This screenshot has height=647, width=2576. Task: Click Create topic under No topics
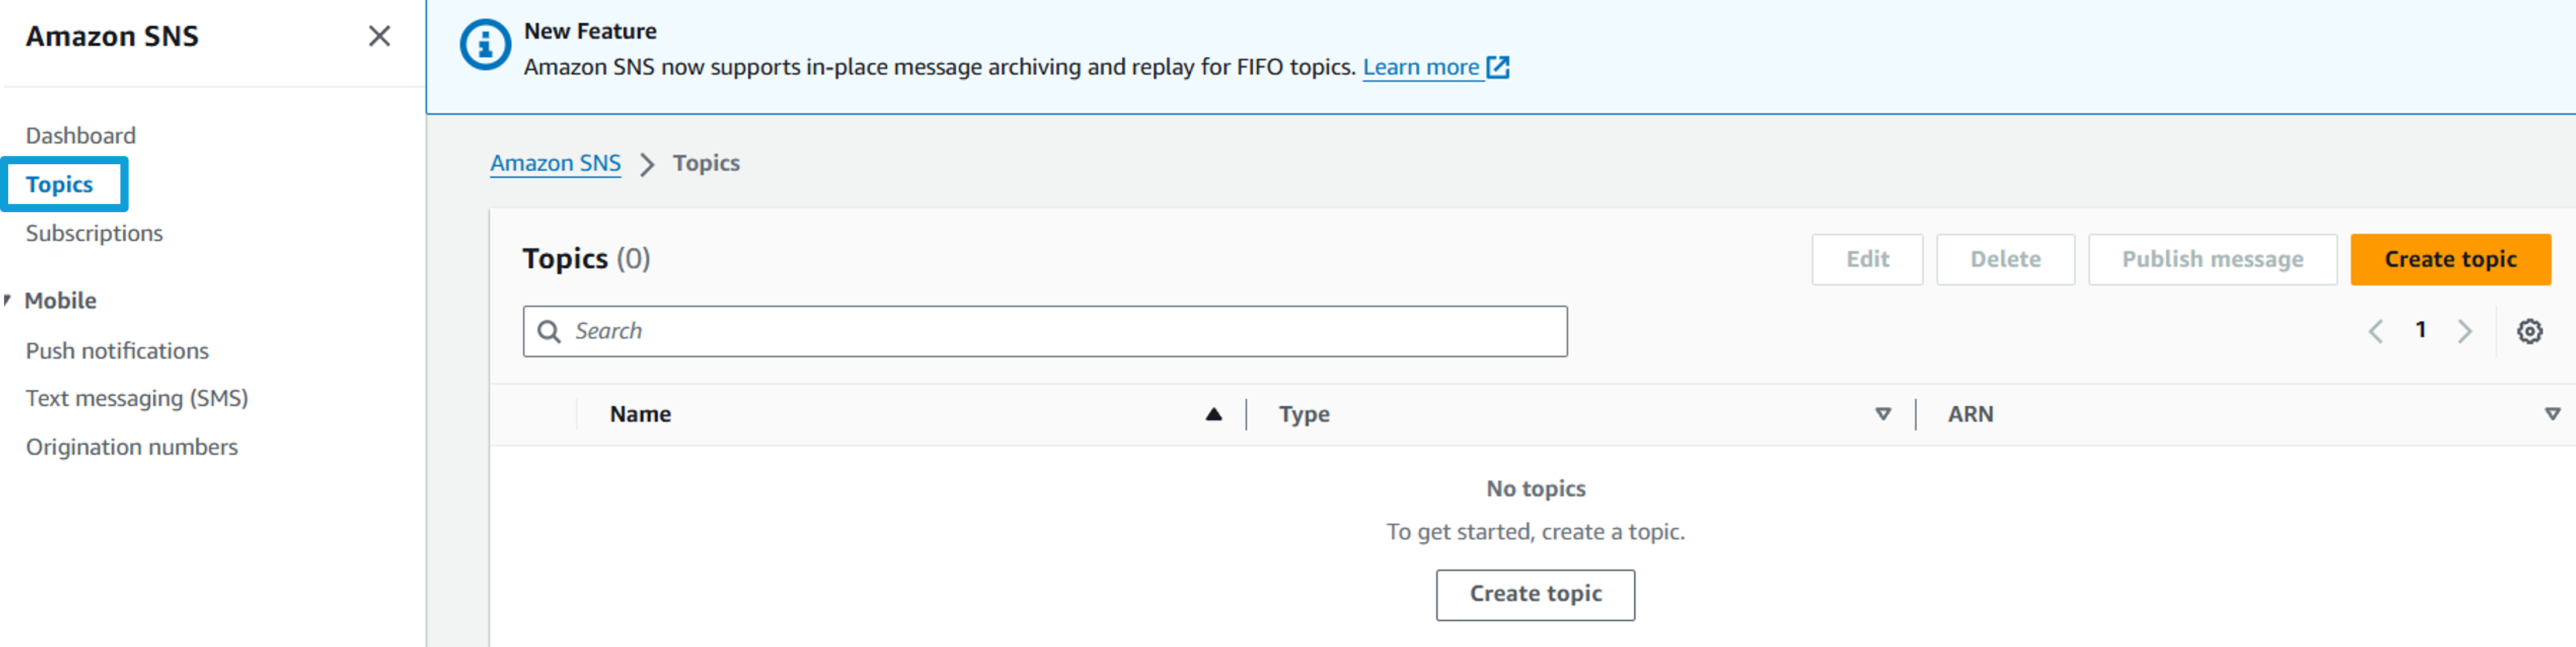point(1535,595)
